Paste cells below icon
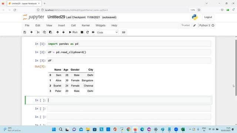Image resolution: width=237 pixels, height=133 pixels. click(50, 32)
